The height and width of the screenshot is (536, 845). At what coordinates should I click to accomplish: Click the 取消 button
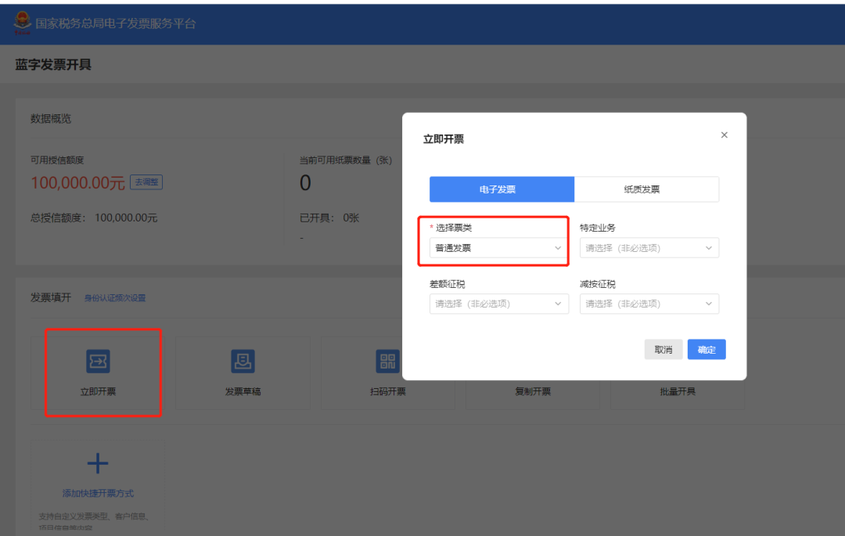point(663,350)
